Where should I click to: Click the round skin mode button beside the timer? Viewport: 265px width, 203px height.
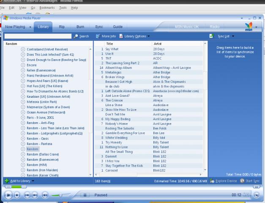click(257, 195)
